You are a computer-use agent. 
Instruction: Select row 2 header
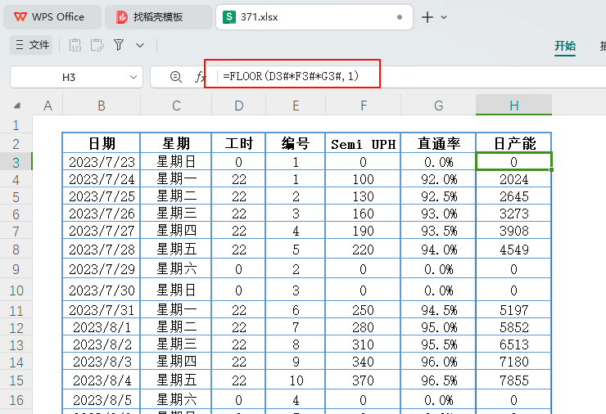click(16, 144)
